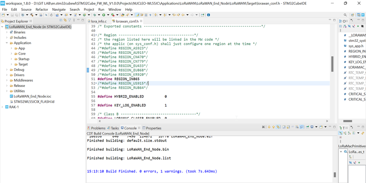Switch to the MX device configuration perspective
Viewport: 366px width, 183px height.
[363, 15]
